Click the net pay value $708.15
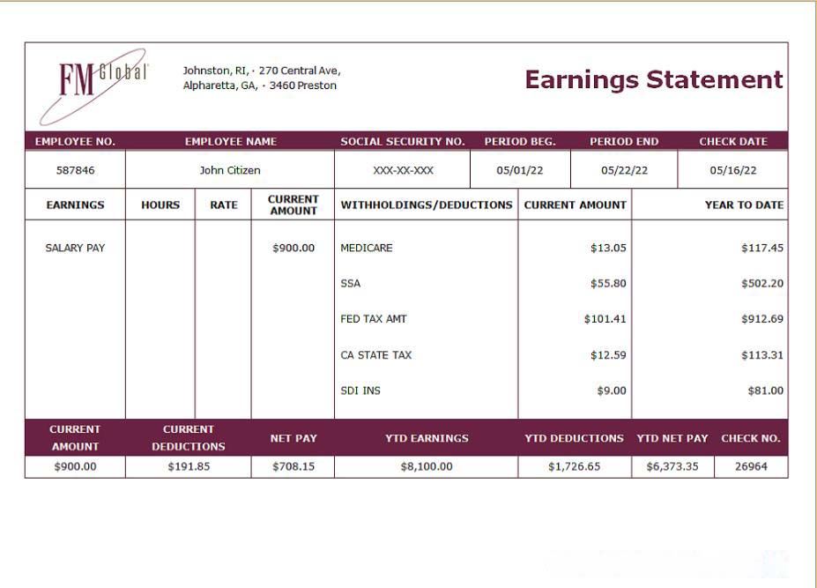This screenshot has height=588, width=817. click(x=293, y=466)
